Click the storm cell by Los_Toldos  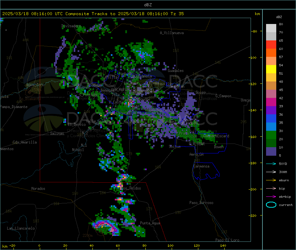click(x=120, y=185)
